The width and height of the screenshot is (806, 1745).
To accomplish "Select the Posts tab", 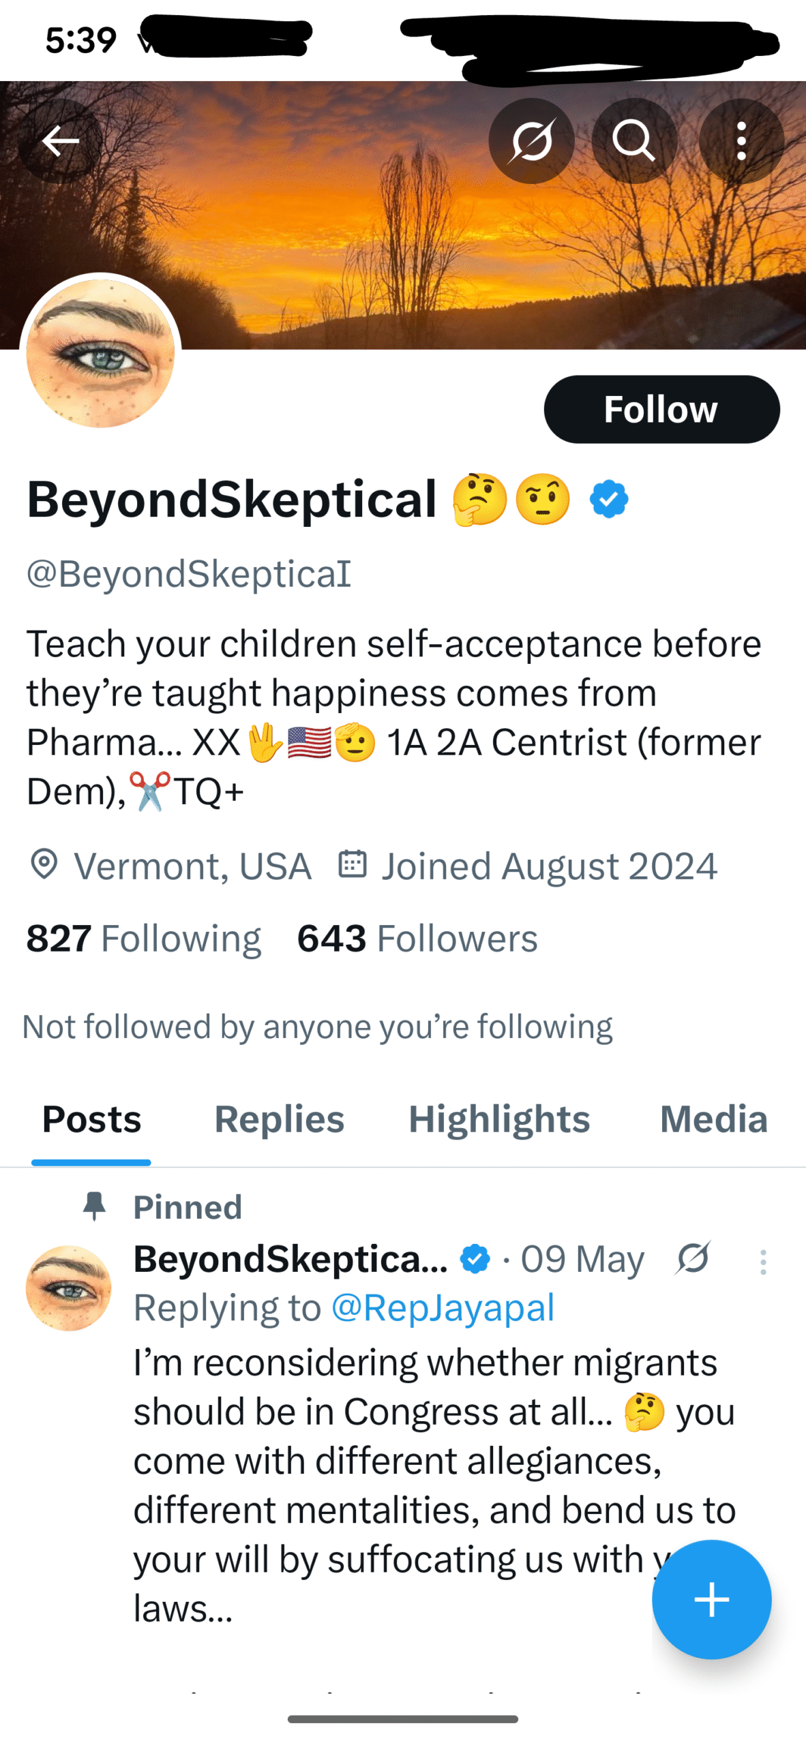I will click(x=91, y=1119).
